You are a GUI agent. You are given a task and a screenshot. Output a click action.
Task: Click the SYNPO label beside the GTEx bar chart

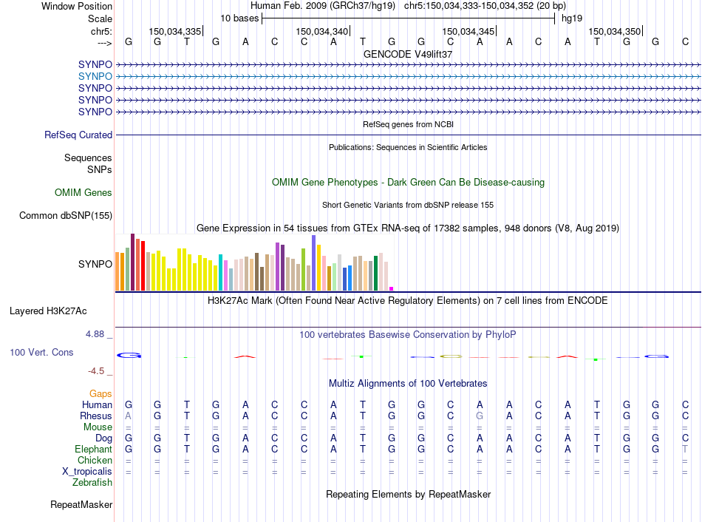[95, 264]
